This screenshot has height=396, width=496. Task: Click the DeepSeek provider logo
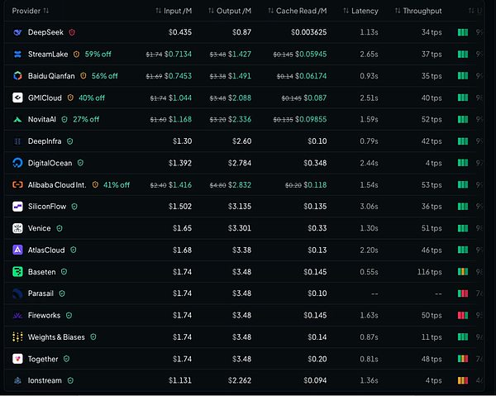click(17, 32)
